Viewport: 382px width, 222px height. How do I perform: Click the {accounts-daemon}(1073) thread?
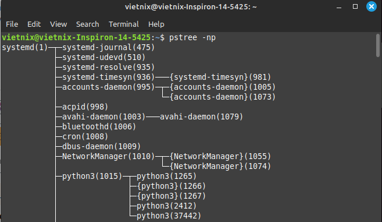tap(223, 97)
